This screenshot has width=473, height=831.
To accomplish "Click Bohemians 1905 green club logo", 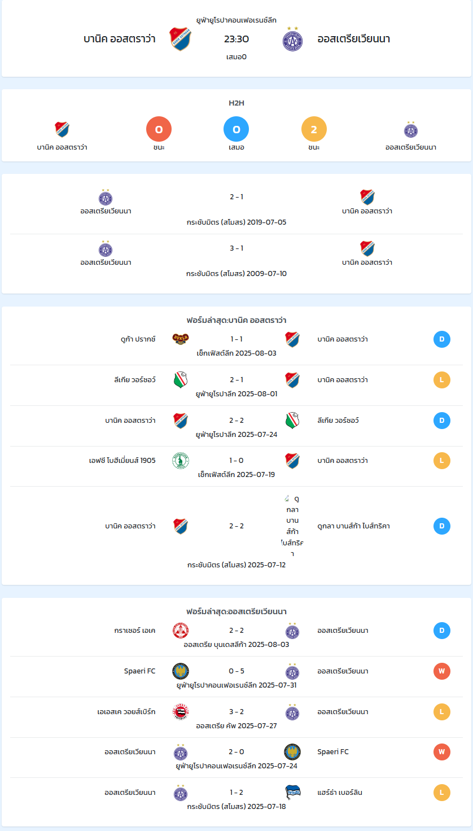I will pyautogui.click(x=181, y=461).
